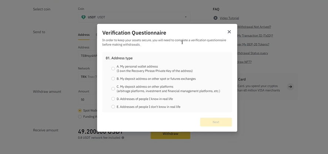Open the USDT coin dropdown arrow
Image resolution: width=328 pixels, height=154 pixels.
click(x=185, y=17)
